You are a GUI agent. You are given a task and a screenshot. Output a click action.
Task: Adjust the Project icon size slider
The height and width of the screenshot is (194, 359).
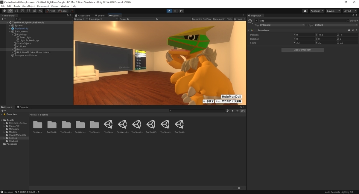pyautogui.click(x=238, y=188)
